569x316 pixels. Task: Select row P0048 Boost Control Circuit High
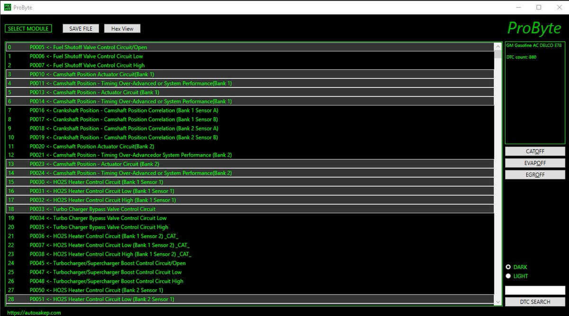tap(250, 281)
